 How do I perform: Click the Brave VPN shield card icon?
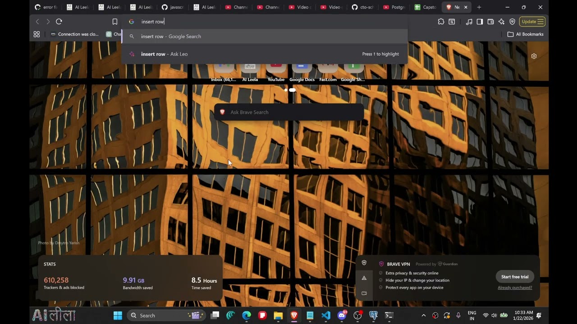pyautogui.click(x=364, y=263)
